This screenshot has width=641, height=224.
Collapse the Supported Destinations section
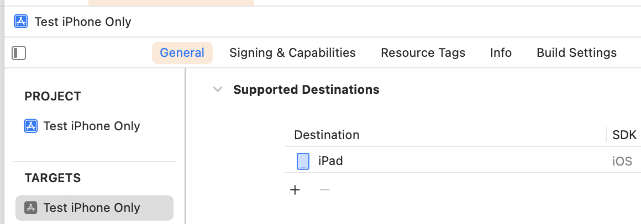218,89
